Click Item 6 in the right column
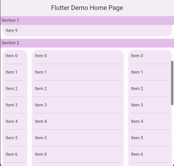 point(150,154)
